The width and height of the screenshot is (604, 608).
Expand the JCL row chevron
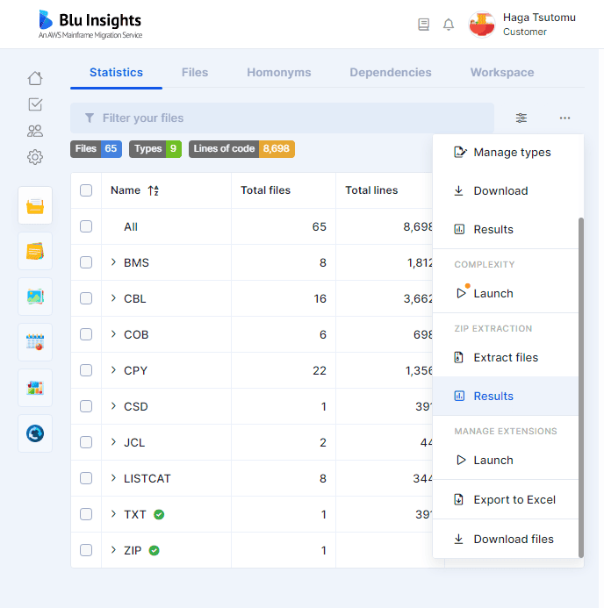113,442
